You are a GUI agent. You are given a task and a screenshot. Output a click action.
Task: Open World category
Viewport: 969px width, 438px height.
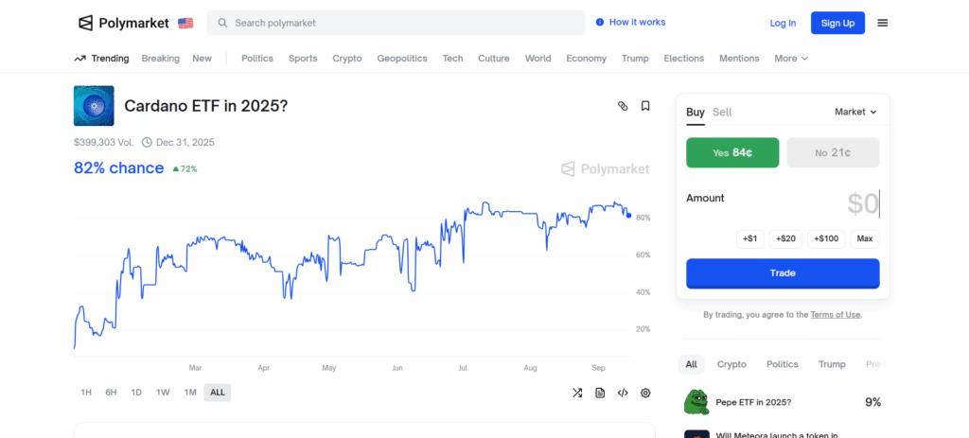(x=538, y=59)
